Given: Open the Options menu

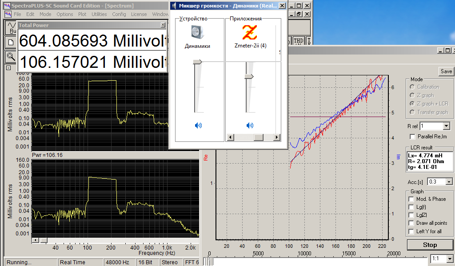Looking at the screenshot, I should click(65, 14).
